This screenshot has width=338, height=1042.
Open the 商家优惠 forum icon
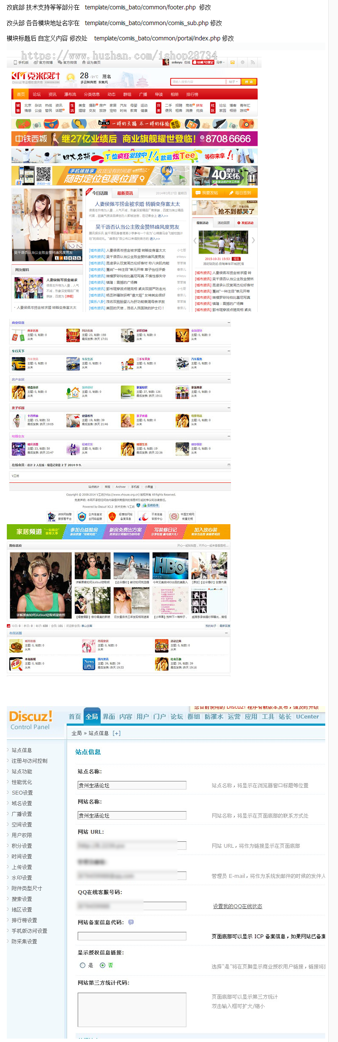pyautogui.click(x=18, y=335)
